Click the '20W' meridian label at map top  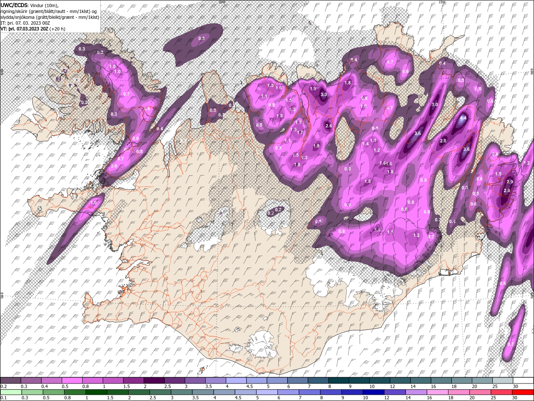pyautogui.click(x=222, y=2)
